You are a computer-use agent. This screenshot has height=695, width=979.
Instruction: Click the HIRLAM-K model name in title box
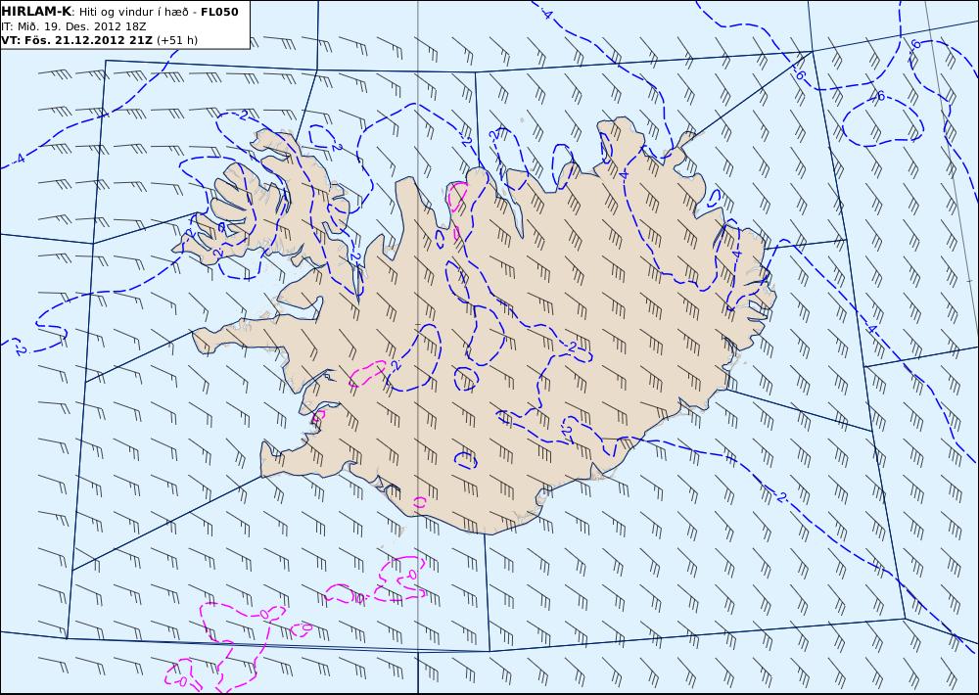pyautogui.click(x=36, y=11)
